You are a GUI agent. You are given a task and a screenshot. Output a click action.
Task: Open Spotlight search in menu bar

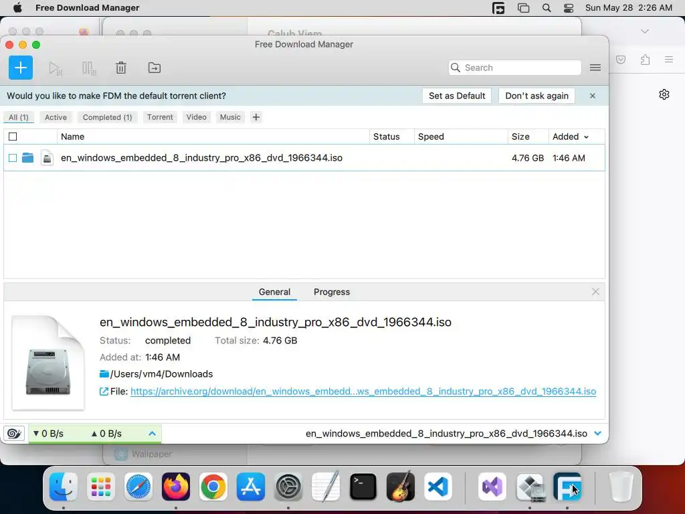[x=546, y=8]
